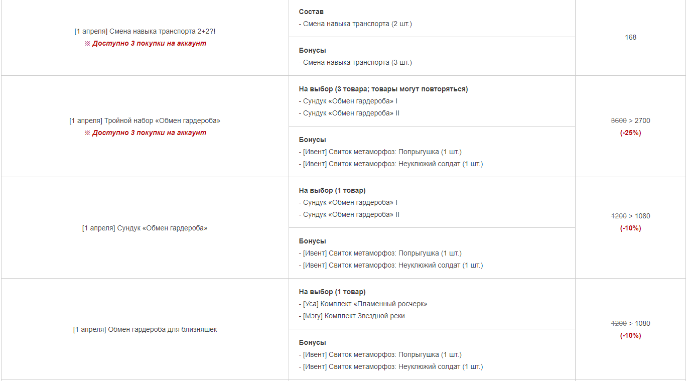Click the red (-25%) discount label
Screen dimensions: 687x381
pyautogui.click(x=630, y=133)
